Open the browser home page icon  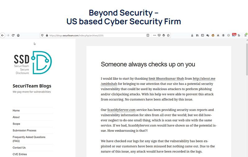coord(18,35)
